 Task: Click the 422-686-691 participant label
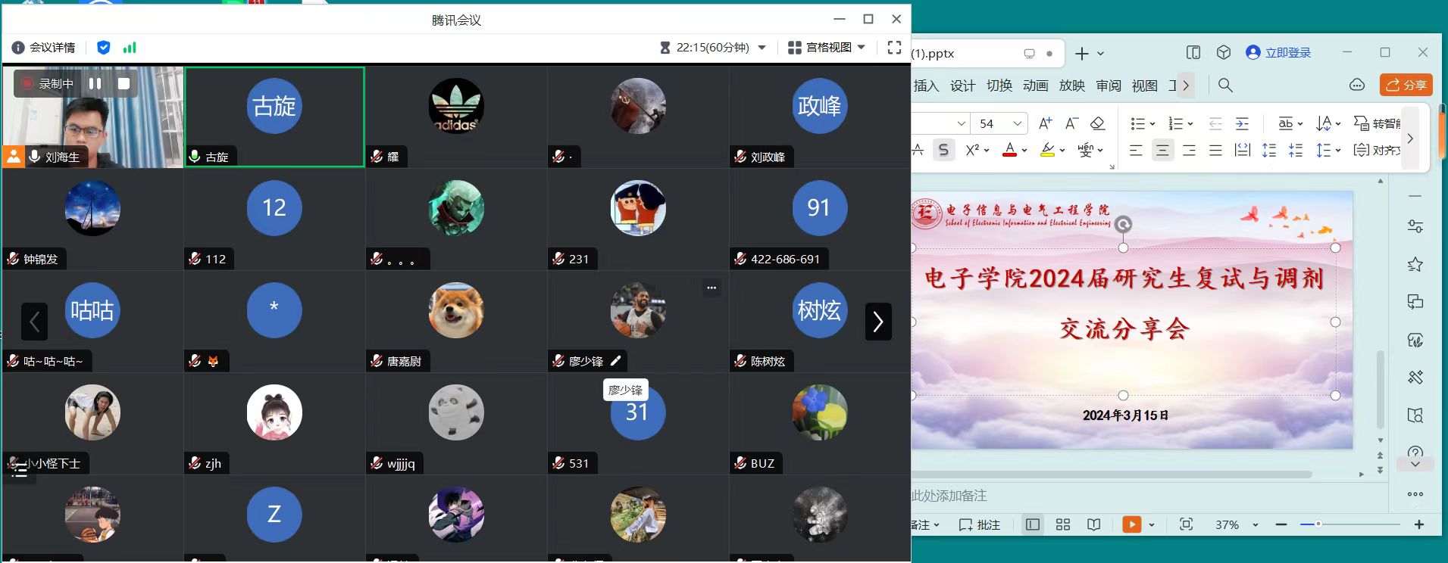pyautogui.click(x=785, y=259)
